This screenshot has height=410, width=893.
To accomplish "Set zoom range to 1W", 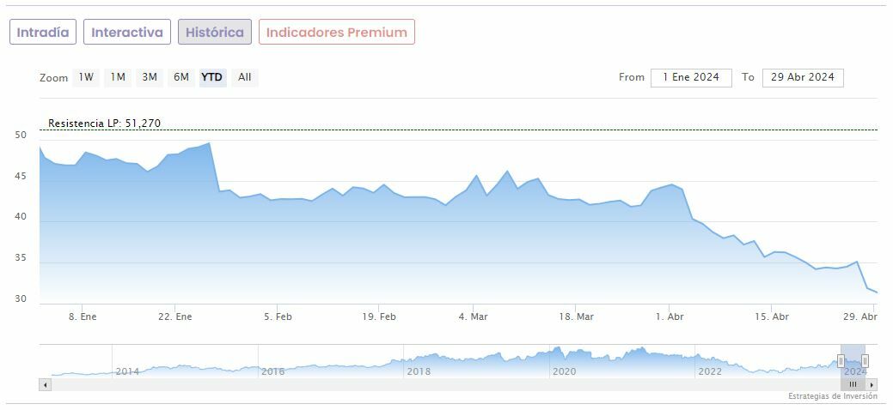I will 86,77.
